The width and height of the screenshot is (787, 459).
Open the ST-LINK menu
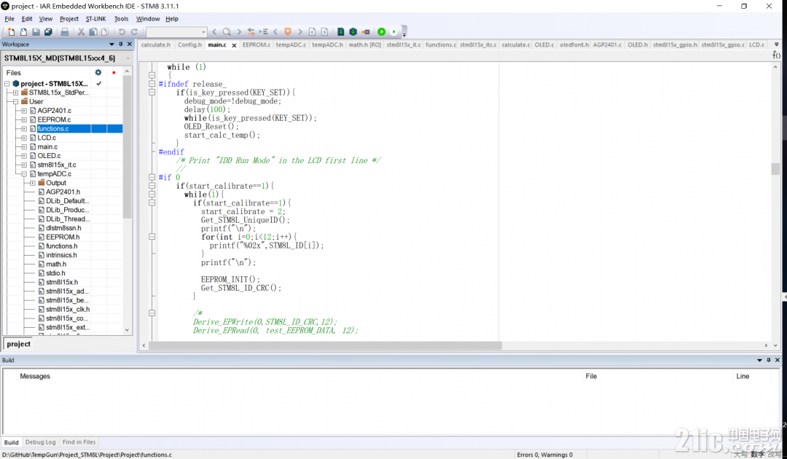[x=95, y=18]
